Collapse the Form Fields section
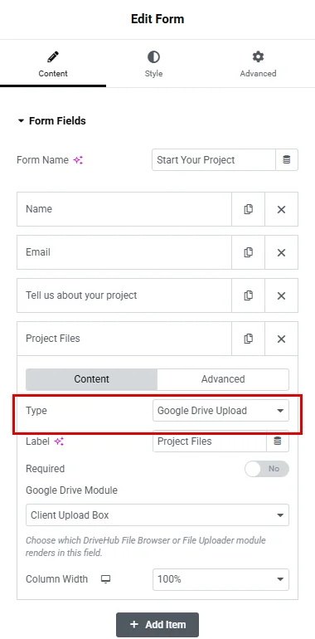 [x=51, y=121]
